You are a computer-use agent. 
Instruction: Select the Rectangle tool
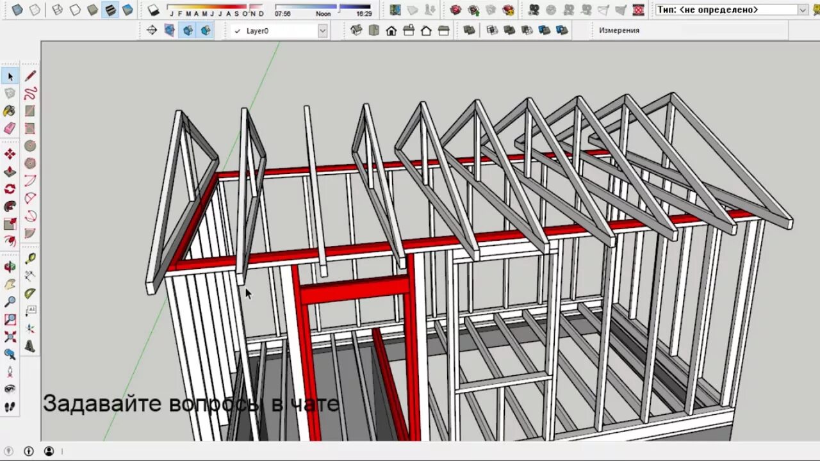(x=30, y=111)
